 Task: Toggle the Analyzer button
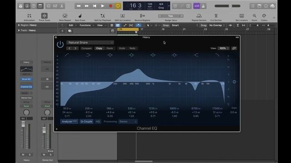point(69,122)
